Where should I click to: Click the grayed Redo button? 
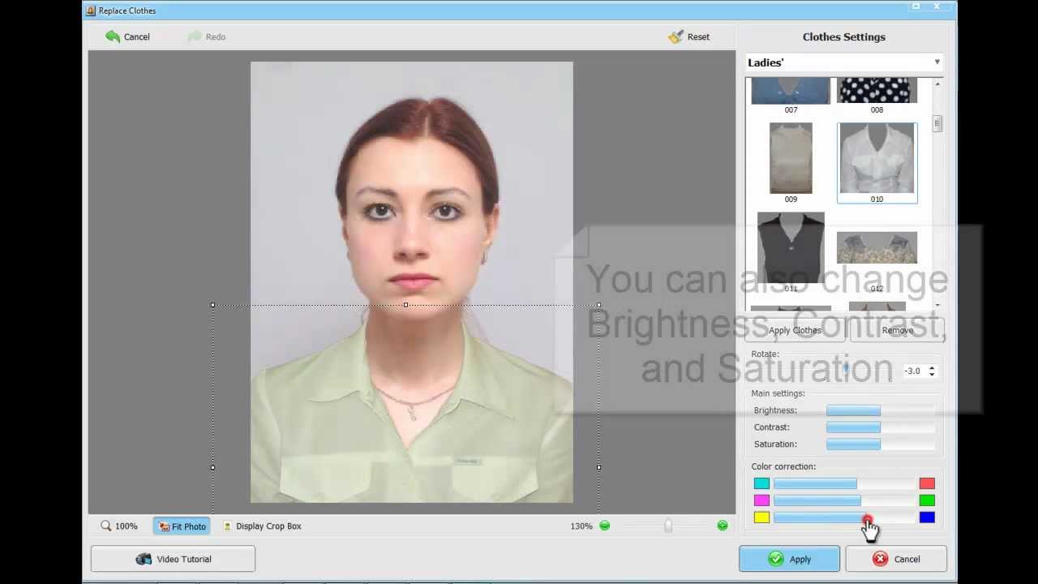206,36
